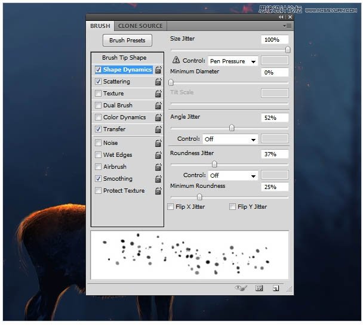This screenshot has width=363, height=325.
Task: Click the lock icon beside Shape Dynamics
Action: click(x=158, y=70)
